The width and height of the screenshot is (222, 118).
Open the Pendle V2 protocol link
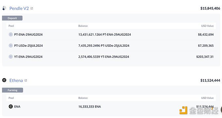[x=19, y=8]
